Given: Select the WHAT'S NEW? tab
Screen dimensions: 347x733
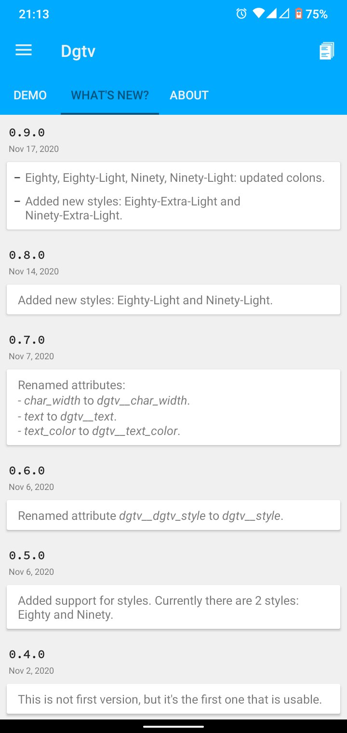Looking at the screenshot, I should click(110, 95).
